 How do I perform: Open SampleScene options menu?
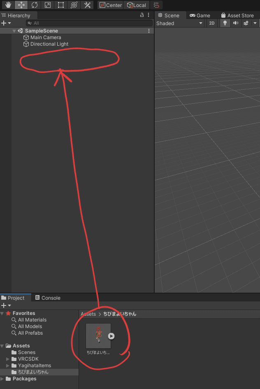pyautogui.click(x=149, y=31)
